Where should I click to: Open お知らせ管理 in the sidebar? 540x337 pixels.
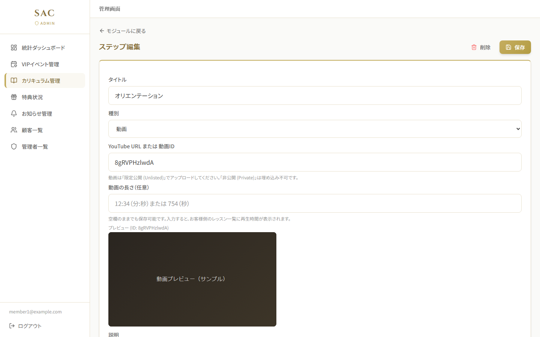[x=45, y=113]
